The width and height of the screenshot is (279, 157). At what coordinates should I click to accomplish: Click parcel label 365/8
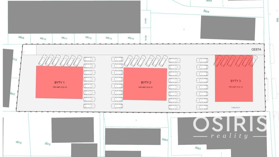click(x=206, y=11)
